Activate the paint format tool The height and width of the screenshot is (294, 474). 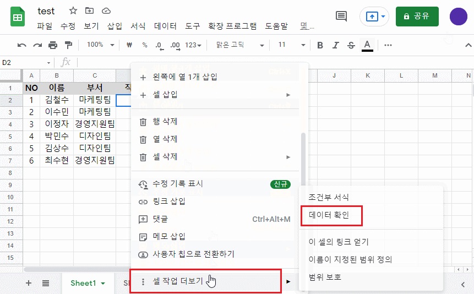68,45
